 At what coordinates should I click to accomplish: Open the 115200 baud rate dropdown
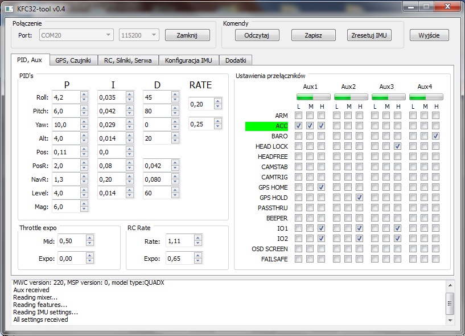(138, 35)
